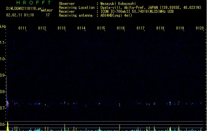
Task: Click time marker 0118
Action: tap(160, 28)
